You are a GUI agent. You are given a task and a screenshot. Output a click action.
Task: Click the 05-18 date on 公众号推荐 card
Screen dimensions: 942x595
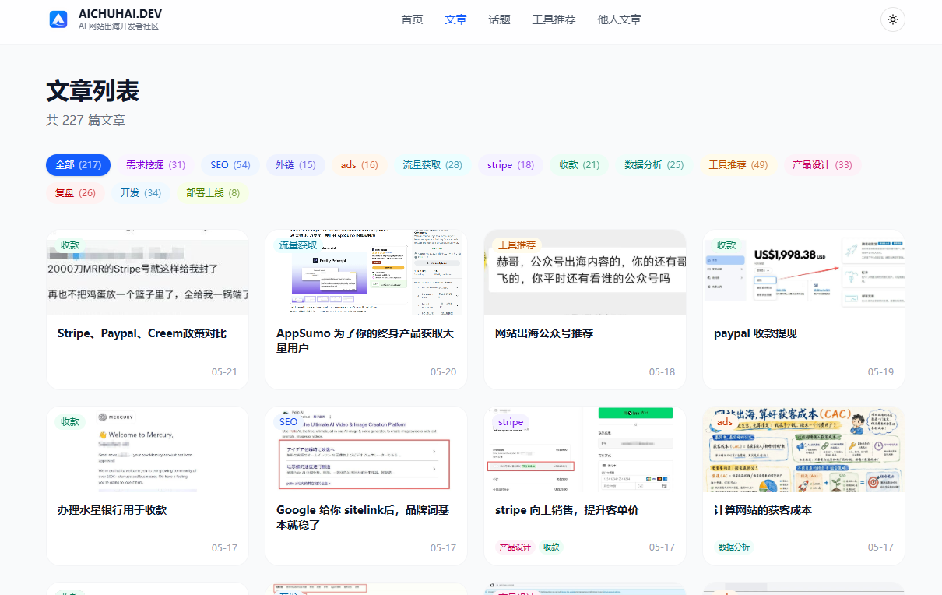(x=662, y=371)
